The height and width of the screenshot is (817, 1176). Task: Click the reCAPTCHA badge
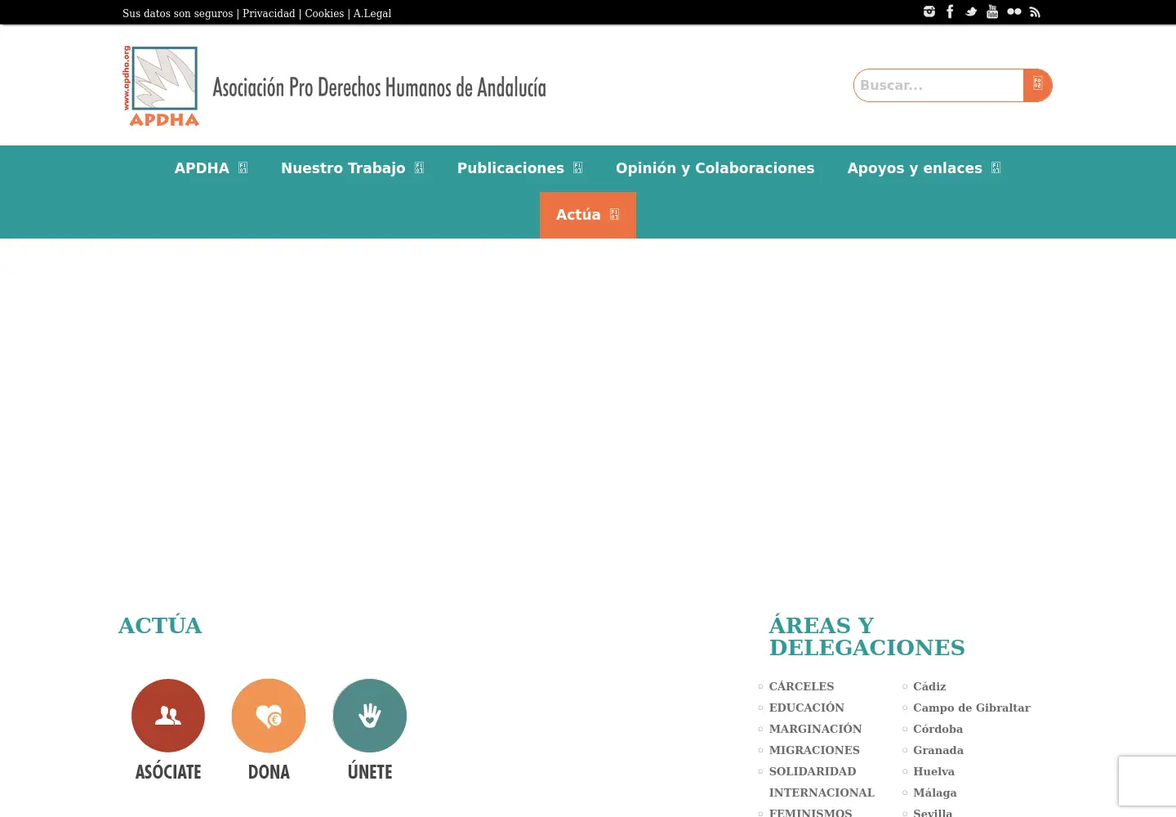coord(1147,782)
